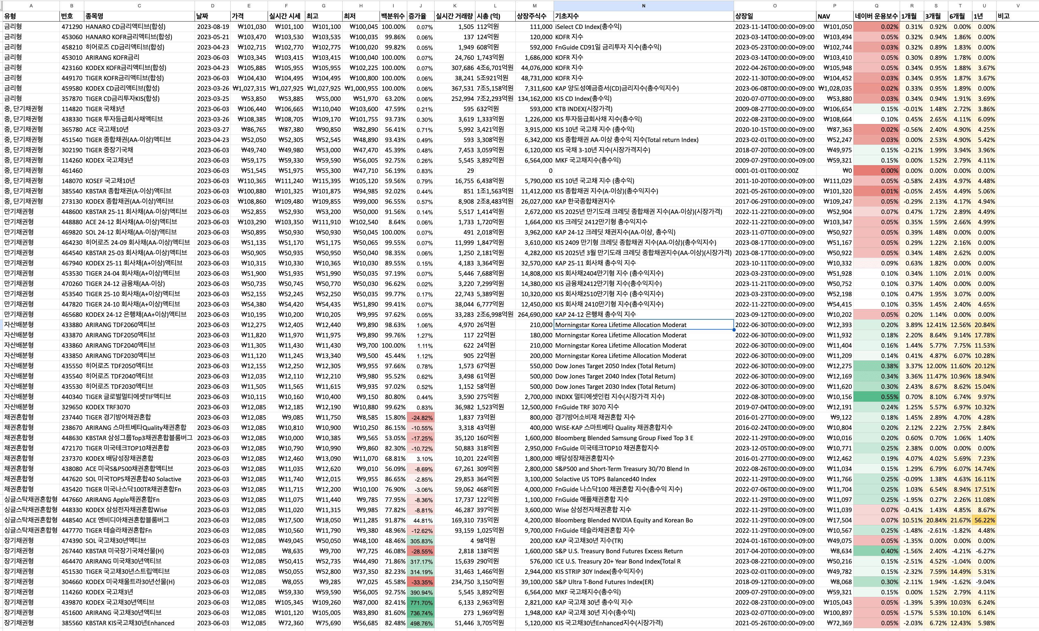Select cell KODEX 배당성장채권혼합
This screenshot has height=631, width=1039.
tap(139, 458)
